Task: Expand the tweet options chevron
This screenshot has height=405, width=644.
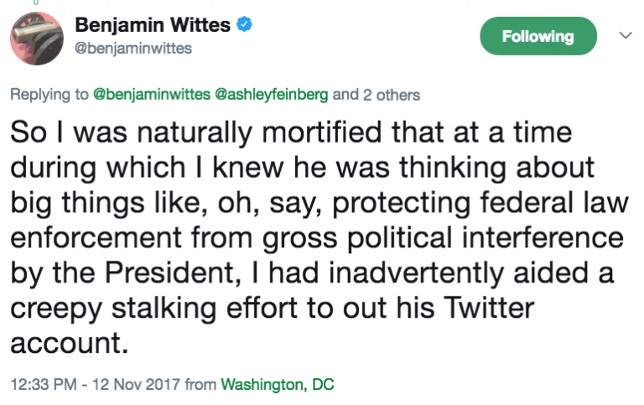Action: (624, 36)
